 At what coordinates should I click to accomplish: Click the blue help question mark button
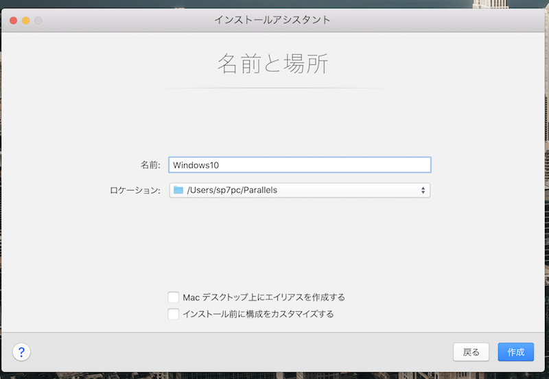pyautogui.click(x=21, y=352)
